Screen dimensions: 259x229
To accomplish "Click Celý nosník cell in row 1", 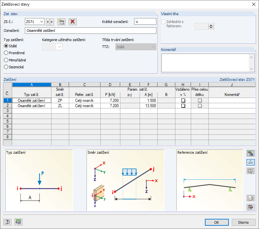I will [85, 101].
